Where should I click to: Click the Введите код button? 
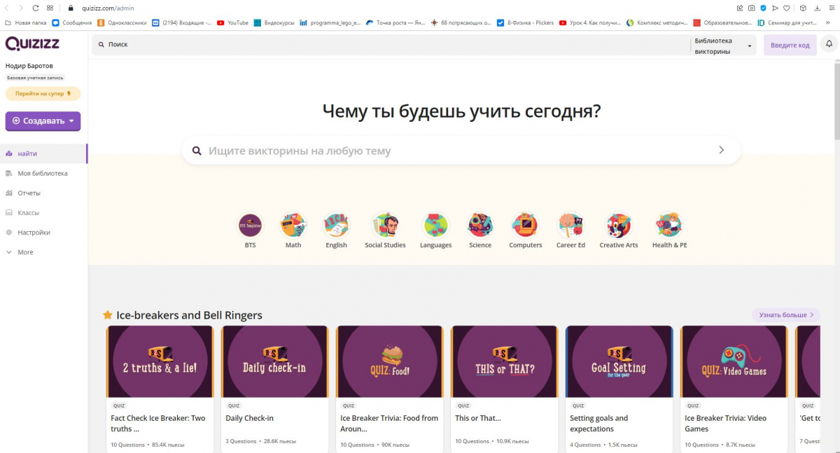point(790,45)
